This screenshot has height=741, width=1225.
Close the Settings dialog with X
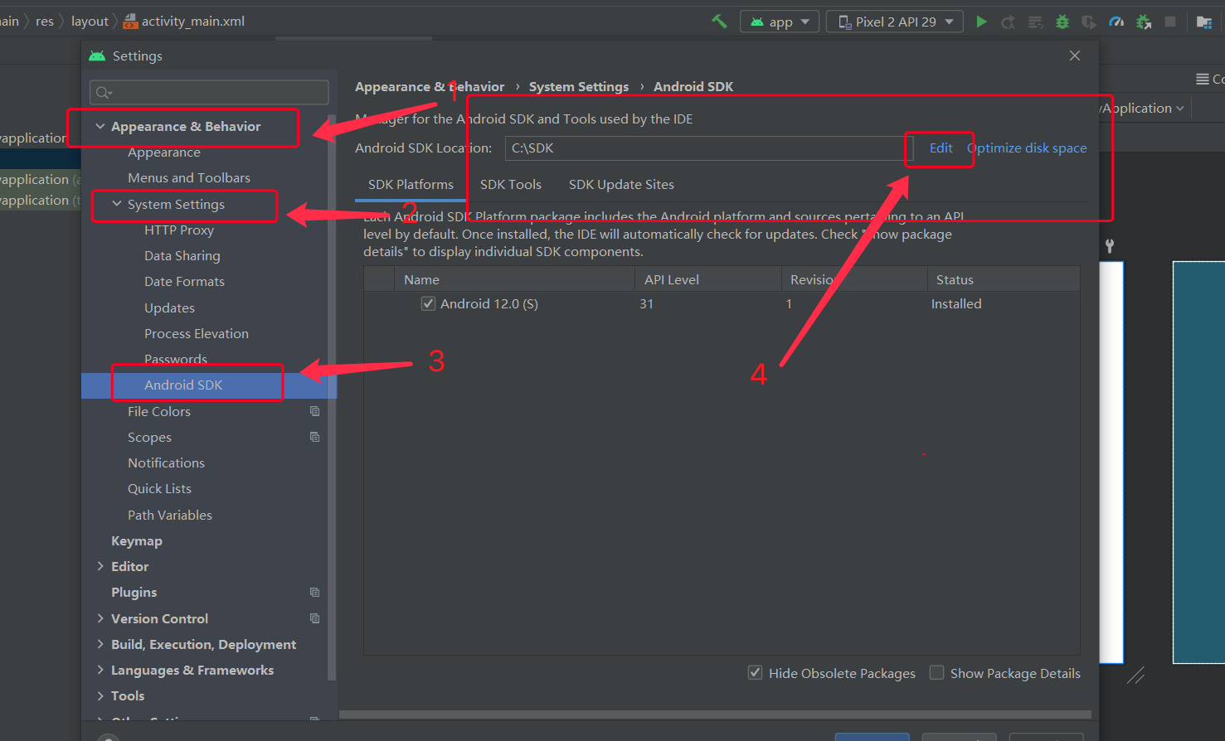point(1075,56)
